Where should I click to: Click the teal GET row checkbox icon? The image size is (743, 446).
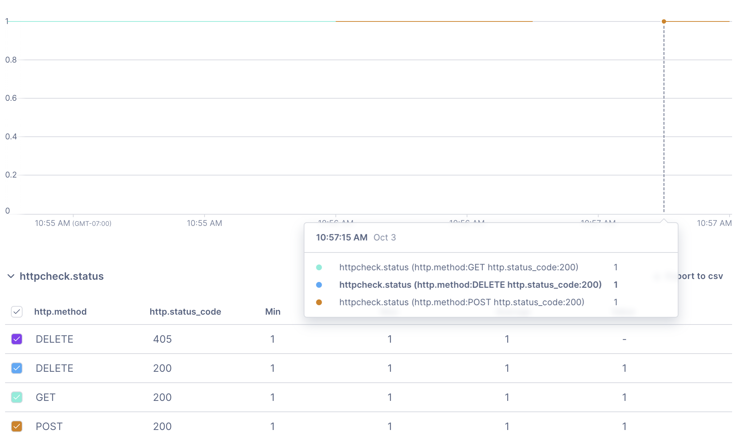16,397
